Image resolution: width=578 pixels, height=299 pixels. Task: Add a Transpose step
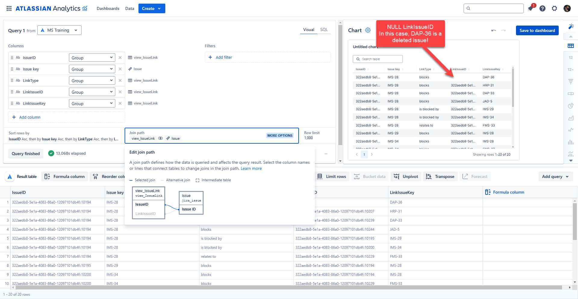[440, 176]
